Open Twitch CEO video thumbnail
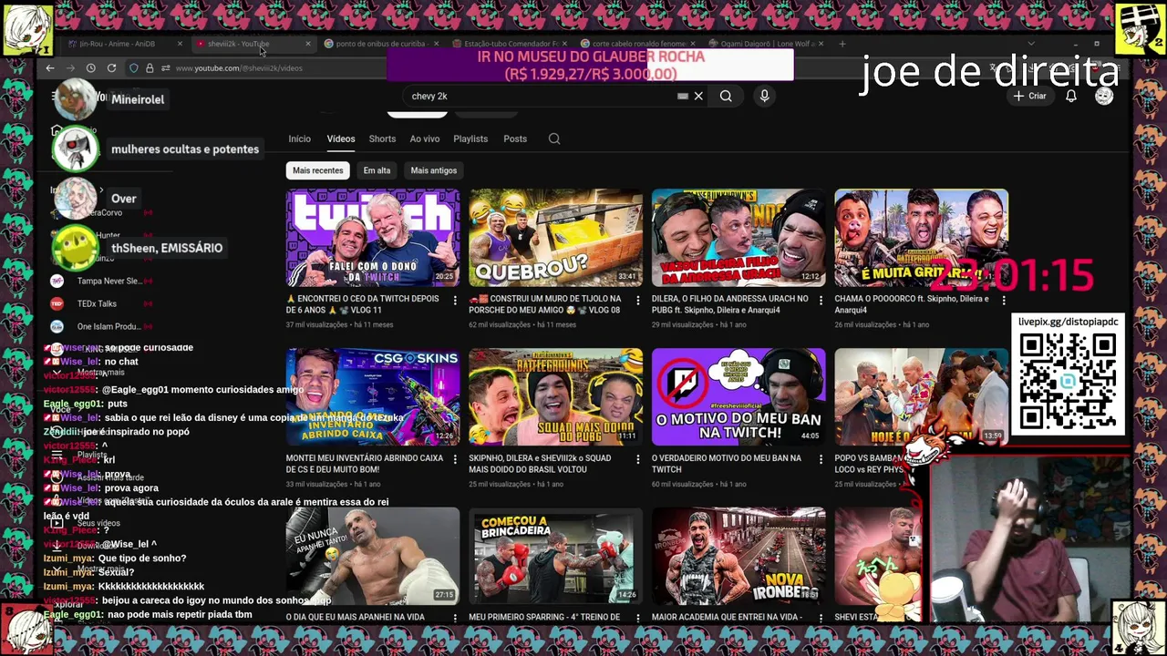The image size is (1167, 656). [x=373, y=238]
